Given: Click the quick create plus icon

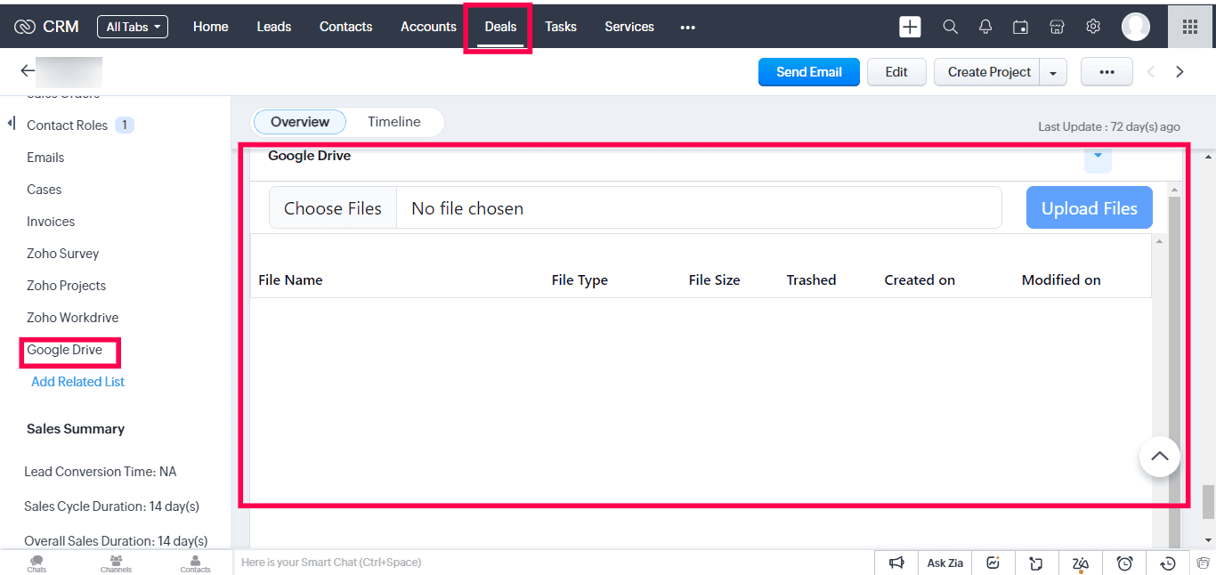Looking at the screenshot, I should 910,27.
